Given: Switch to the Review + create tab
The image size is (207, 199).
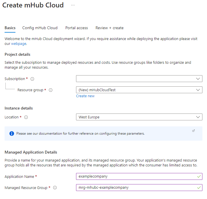Looking at the screenshot, I should pos(110,28).
